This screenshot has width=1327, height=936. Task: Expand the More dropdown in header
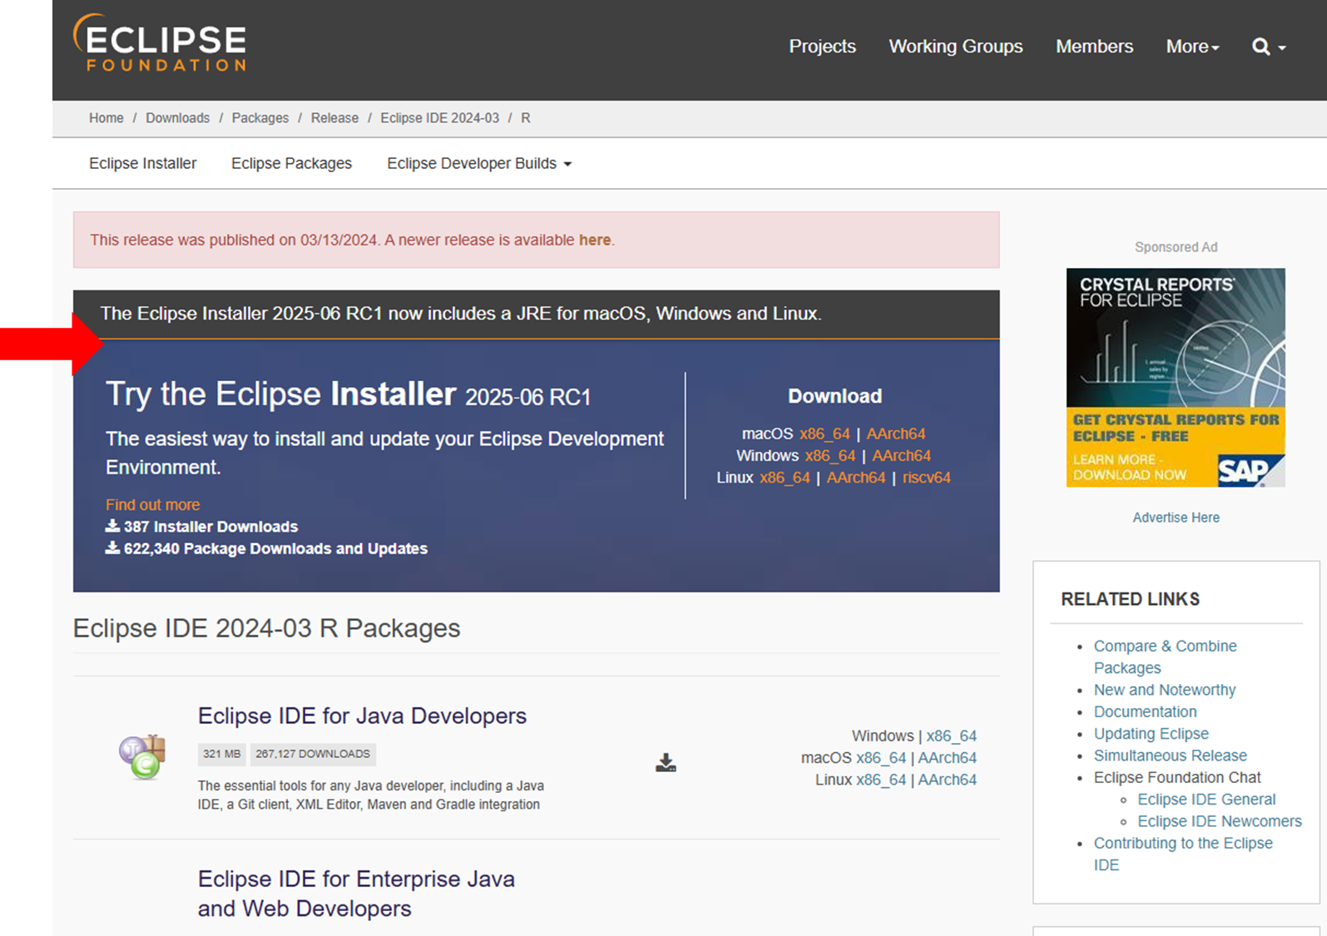1192,47
